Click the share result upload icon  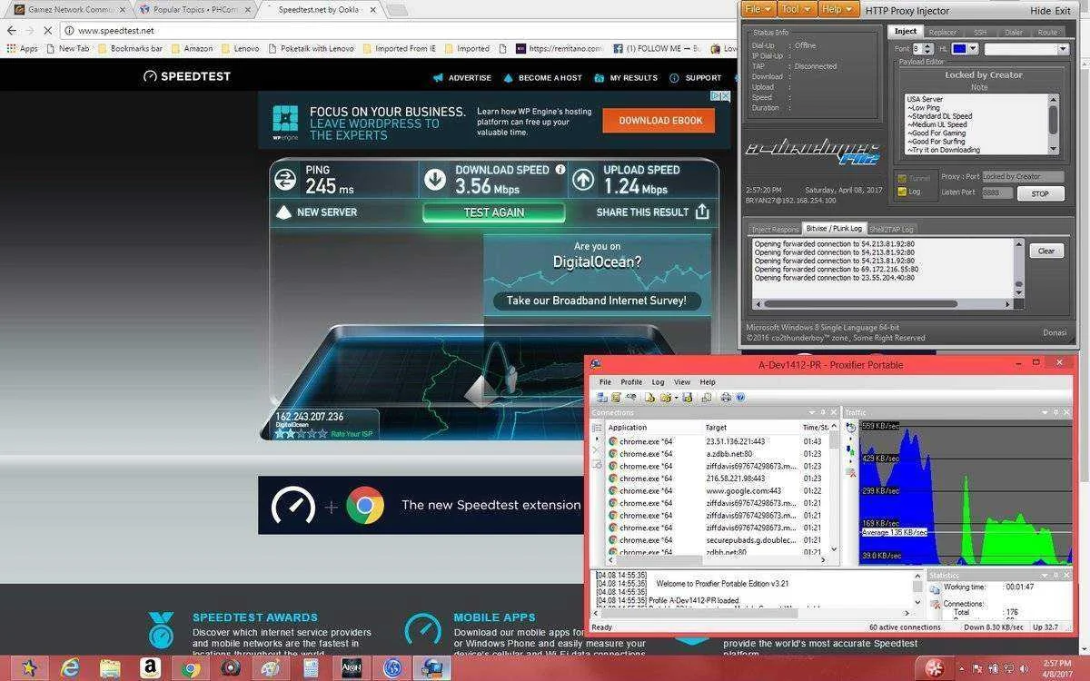point(702,212)
